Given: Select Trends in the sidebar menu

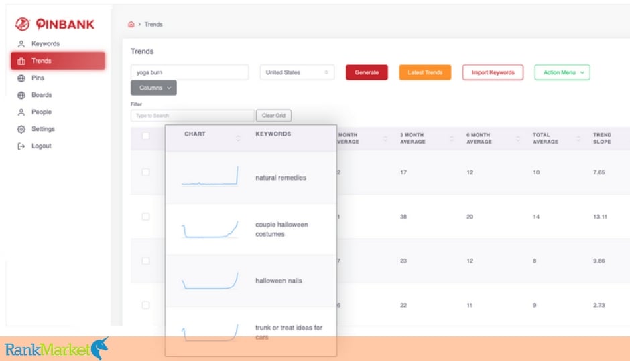Looking at the screenshot, I should click(58, 61).
